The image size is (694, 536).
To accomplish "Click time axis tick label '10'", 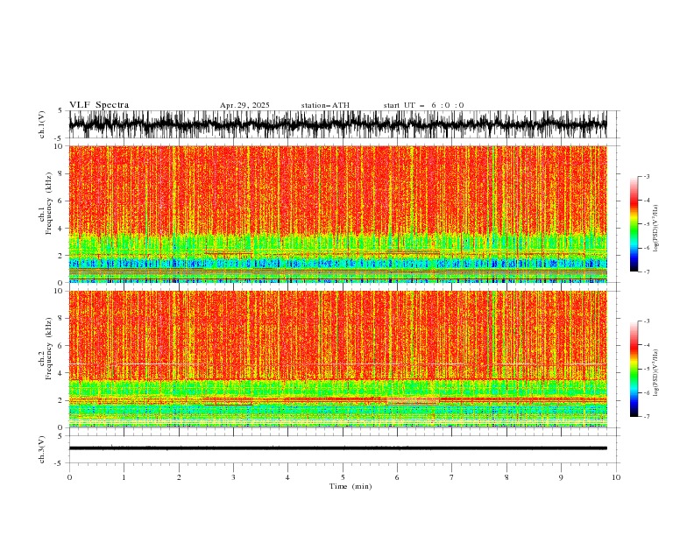I will pos(616,477).
